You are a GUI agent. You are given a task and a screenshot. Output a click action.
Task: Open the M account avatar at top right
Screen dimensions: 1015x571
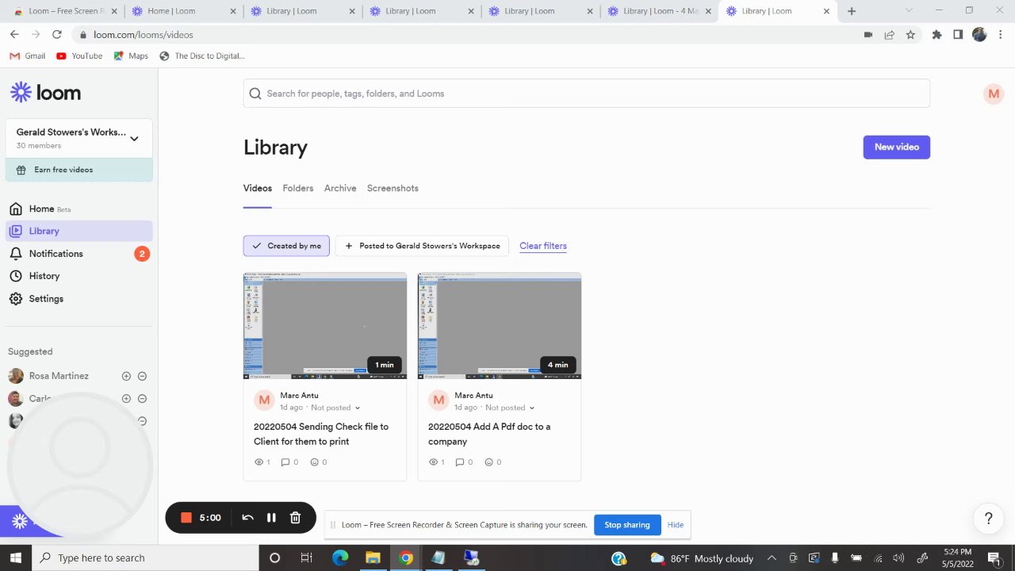tap(993, 94)
